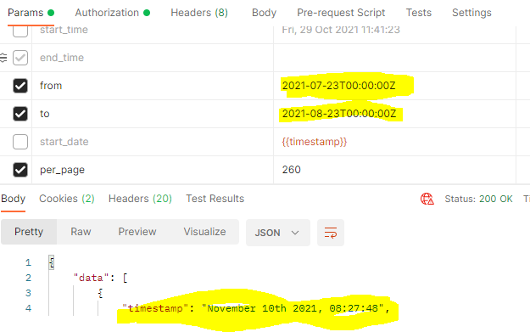Uncheck the per_page parameter checkbox

click(x=20, y=170)
